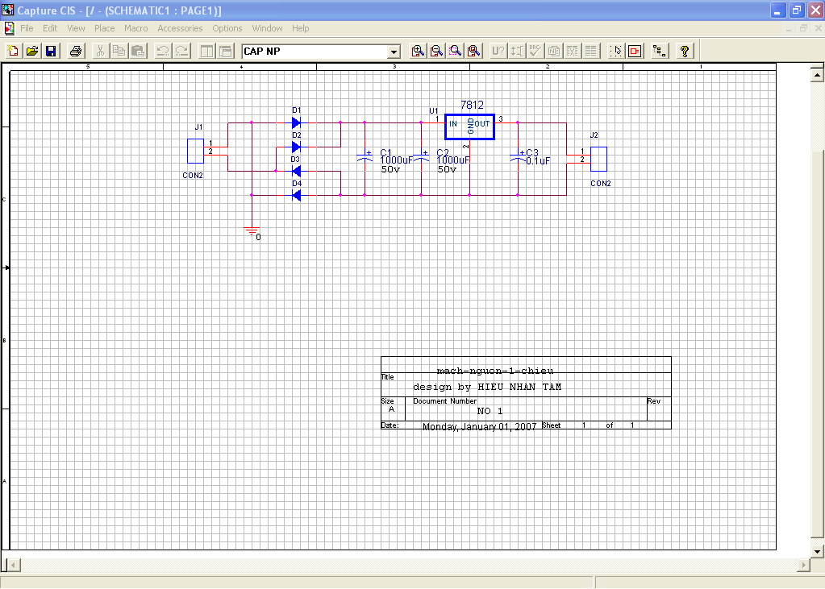Image resolution: width=825 pixels, height=589 pixels.
Task: Open the Options menu
Action: point(227,28)
